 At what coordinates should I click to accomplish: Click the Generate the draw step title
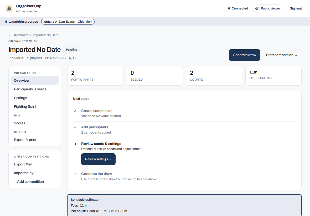pyautogui.click(x=96, y=174)
